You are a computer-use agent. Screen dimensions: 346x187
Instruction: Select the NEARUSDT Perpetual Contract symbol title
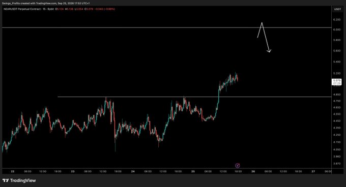point(22,9)
